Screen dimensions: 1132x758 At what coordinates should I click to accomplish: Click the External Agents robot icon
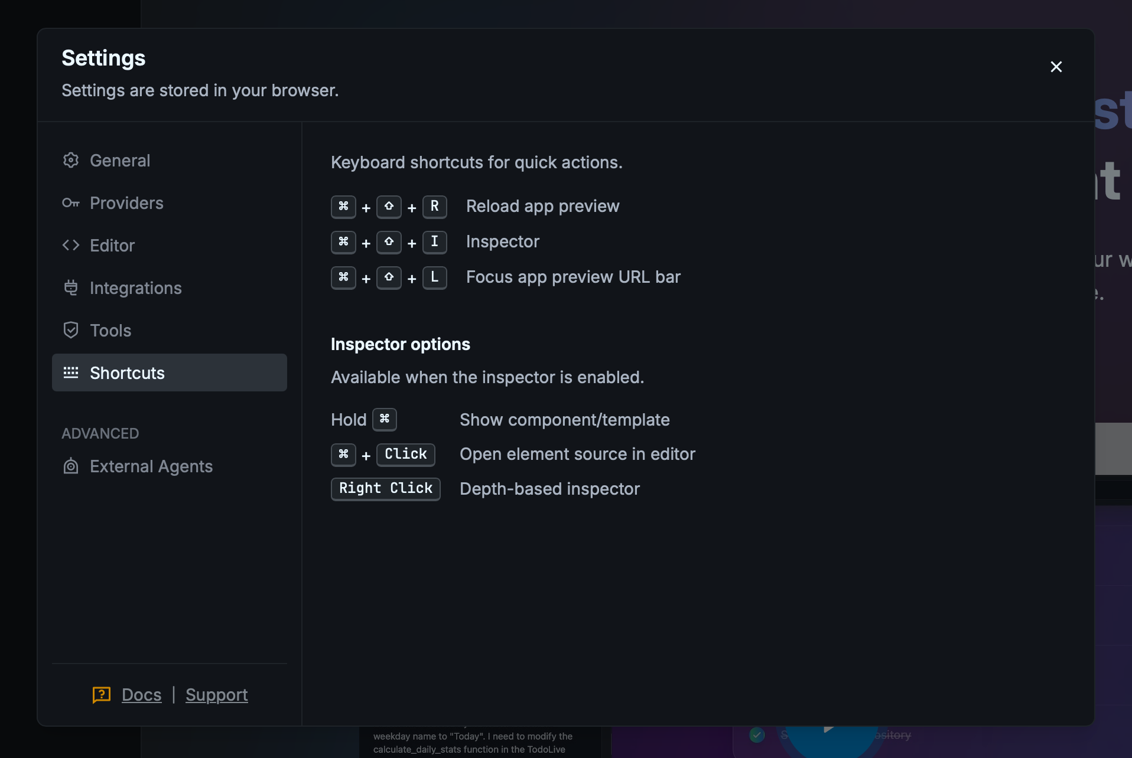[x=70, y=466]
